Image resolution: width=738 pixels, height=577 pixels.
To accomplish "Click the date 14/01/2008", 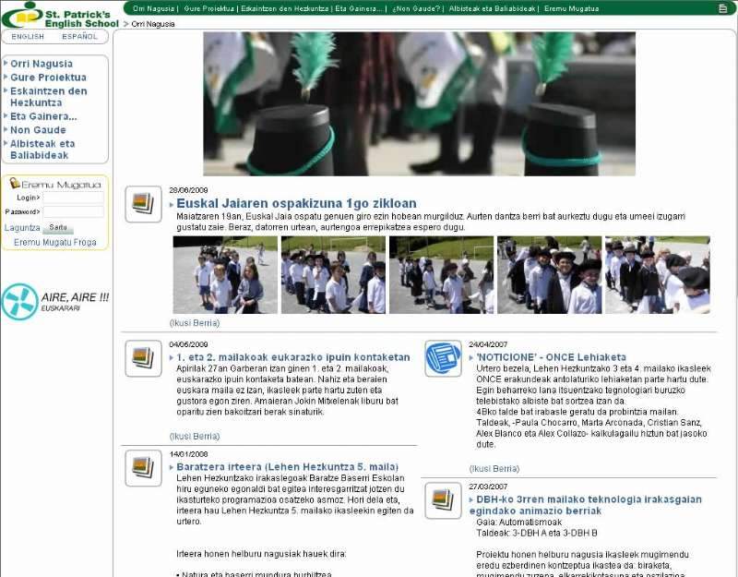I will tap(189, 454).
